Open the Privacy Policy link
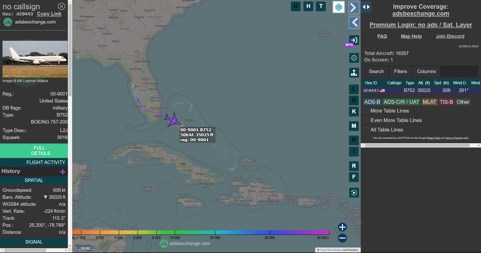Screen dimensions: 481x253 tap(433, 138)
